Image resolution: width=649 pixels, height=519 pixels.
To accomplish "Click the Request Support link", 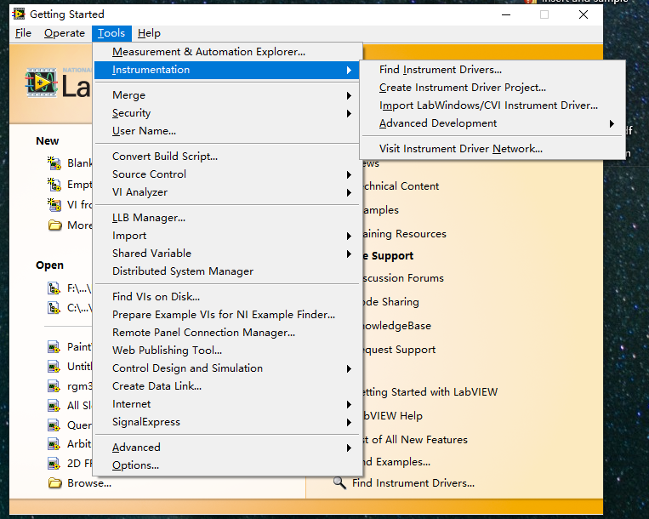I will click(400, 350).
